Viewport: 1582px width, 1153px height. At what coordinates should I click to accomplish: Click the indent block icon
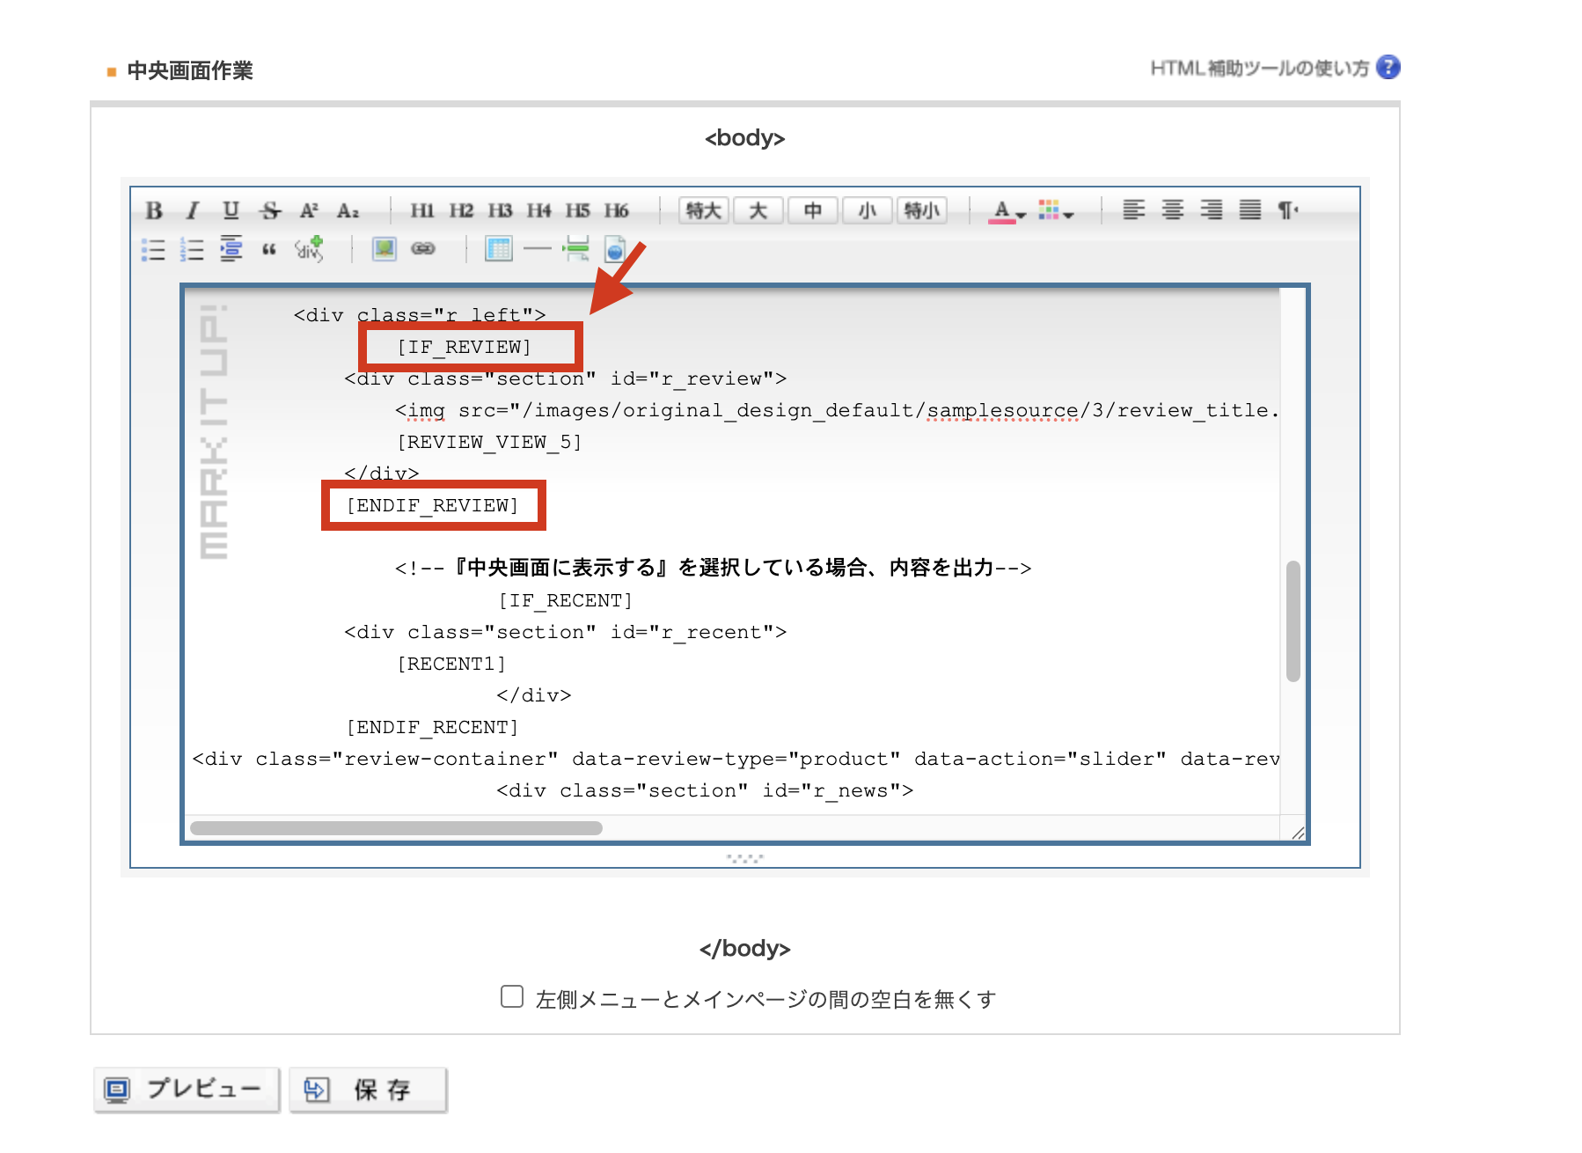(x=231, y=249)
